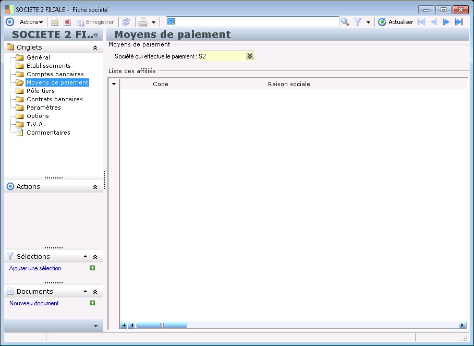Open the Comptes bancaires tab
The height and width of the screenshot is (346, 474).
[55, 74]
